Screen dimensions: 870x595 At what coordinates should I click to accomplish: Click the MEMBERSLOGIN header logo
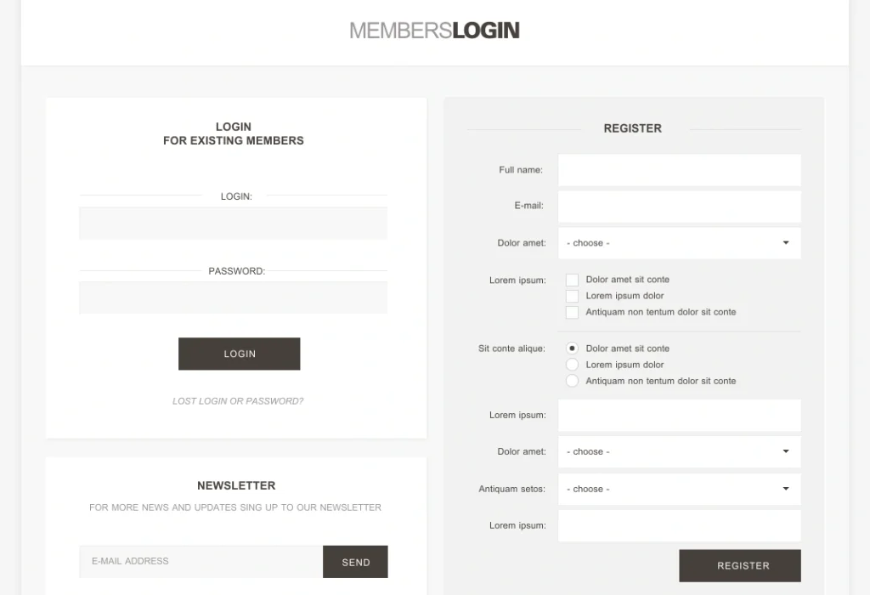[x=434, y=31]
